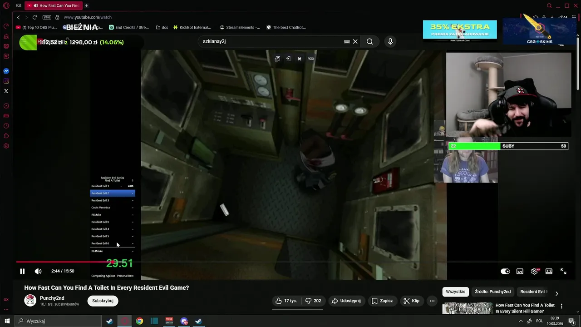Viewport: 581px width, 327px height.
Task: Click the Subskrybuj button
Action: [103, 301]
